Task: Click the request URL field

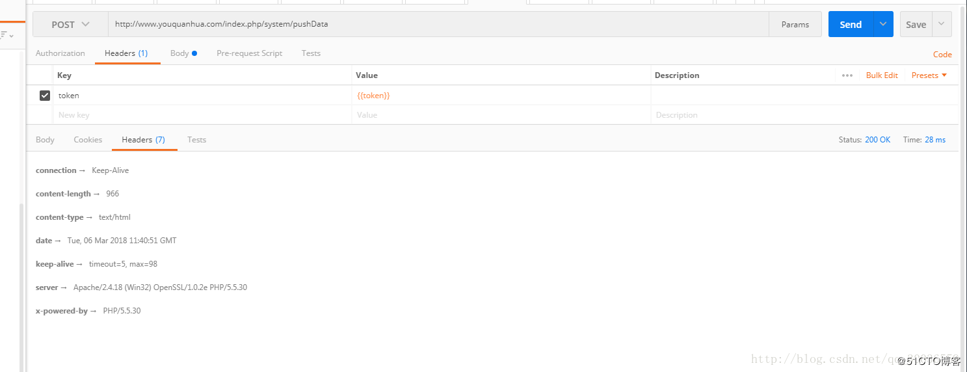Action: tap(438, 25)
